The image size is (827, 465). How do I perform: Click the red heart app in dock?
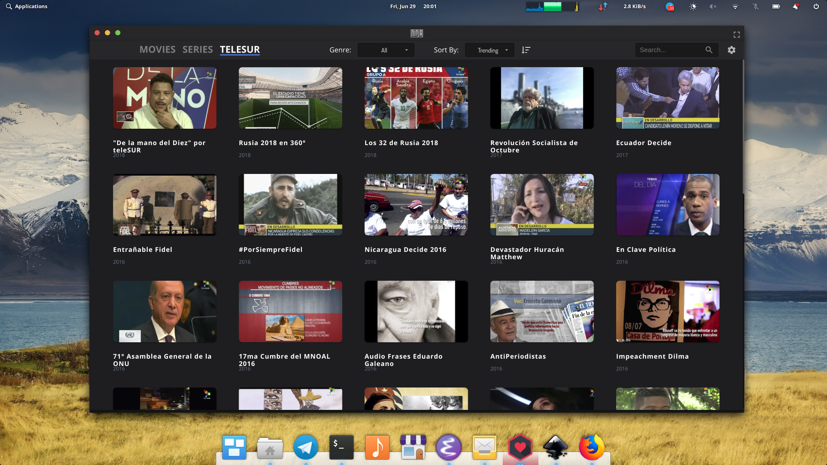[520, 447]
